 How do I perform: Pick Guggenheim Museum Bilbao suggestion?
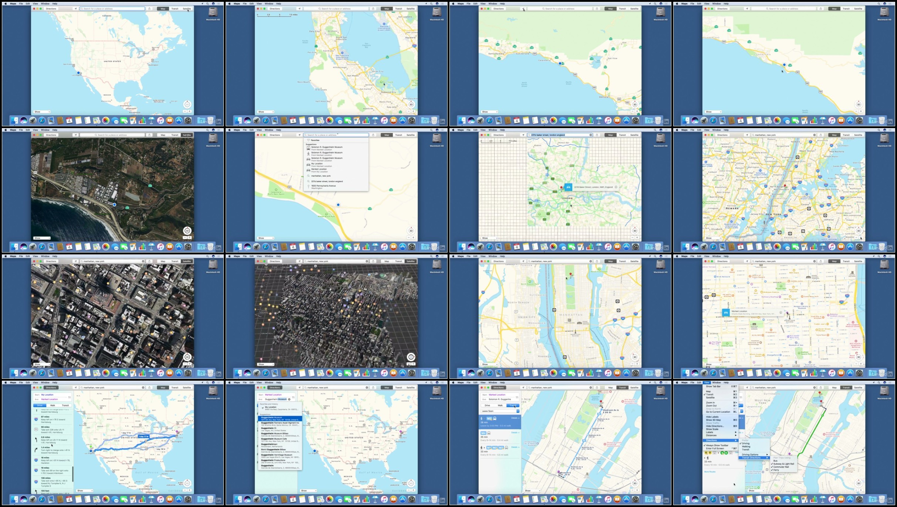[x=275, y=434]
